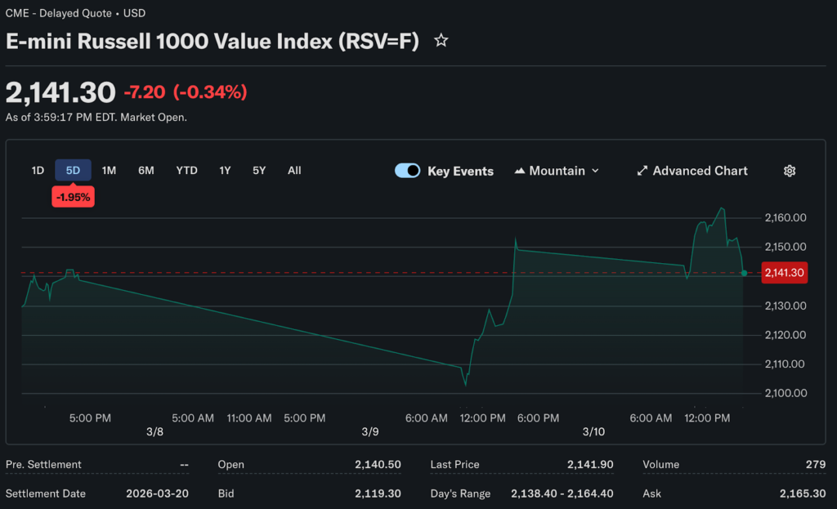
Task: Add RSV=F to watchlist with star icon
Action: pyautogui.click(x=441, y=41)
